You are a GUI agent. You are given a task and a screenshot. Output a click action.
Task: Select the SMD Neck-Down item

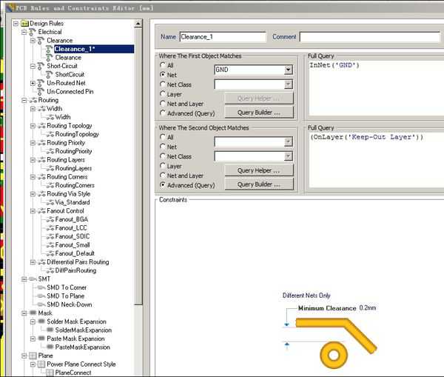[70, 304]
